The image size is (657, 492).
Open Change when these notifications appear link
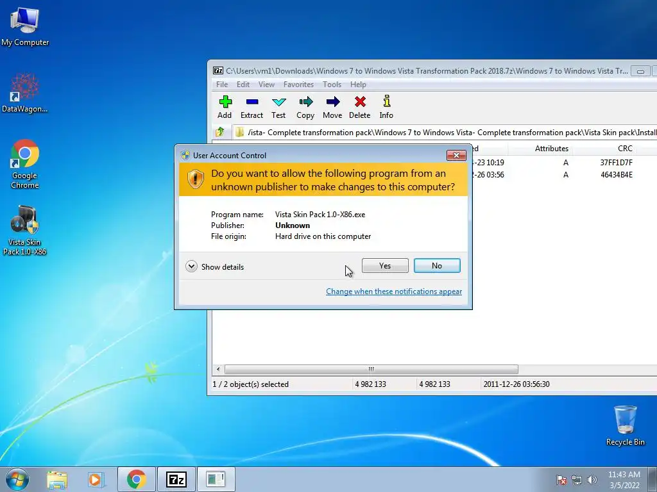coord(394,291)
